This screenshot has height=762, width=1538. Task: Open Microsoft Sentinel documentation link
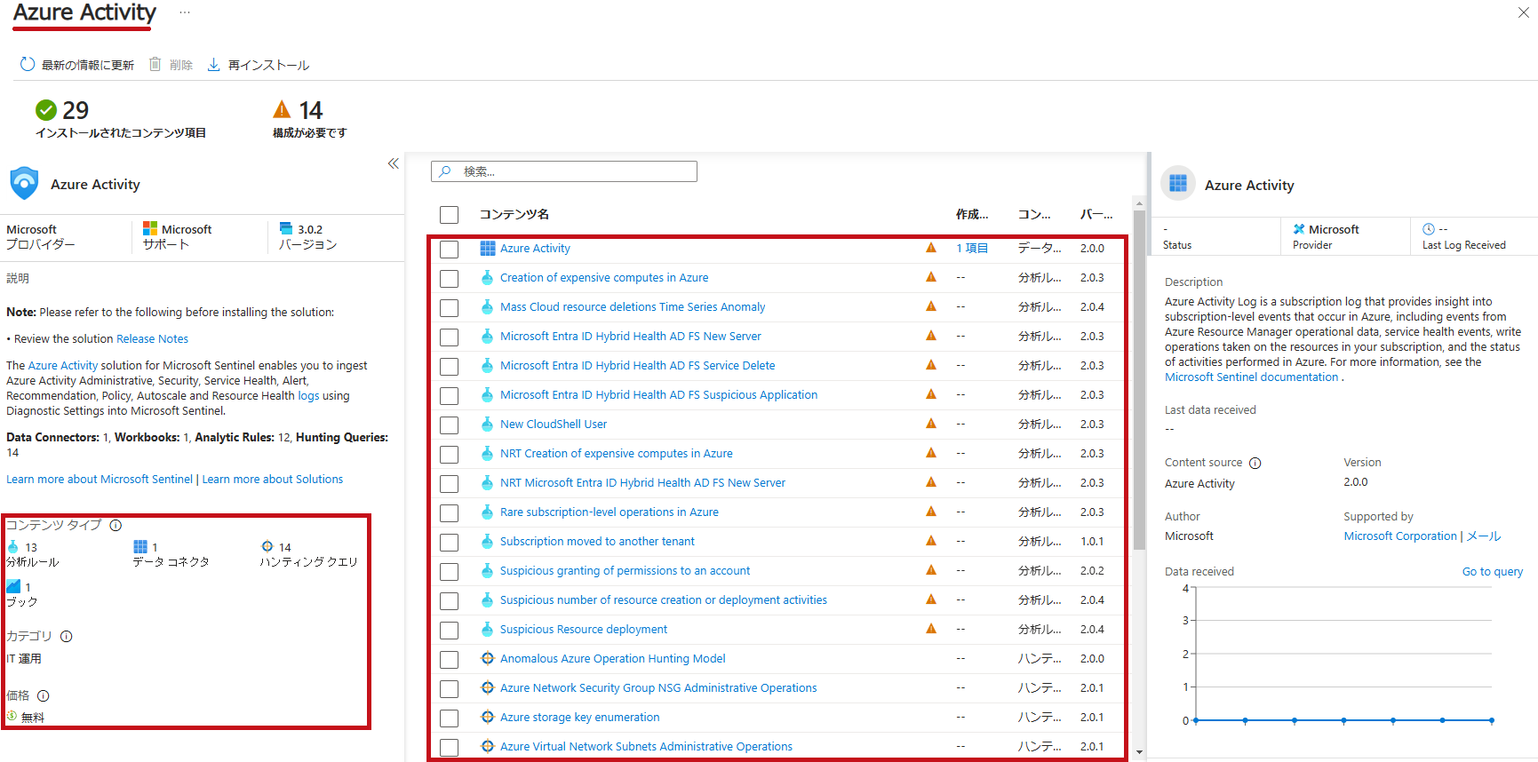(x=1251, y=377)
